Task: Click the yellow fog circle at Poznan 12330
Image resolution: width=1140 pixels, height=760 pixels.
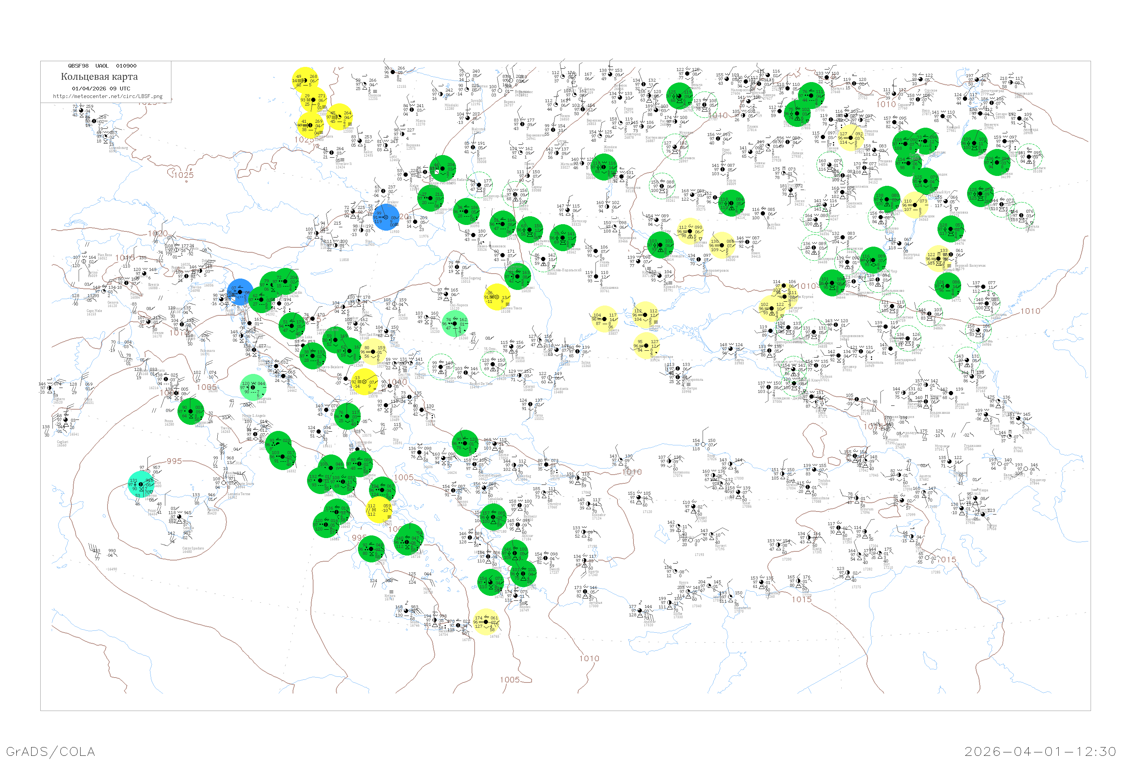Action: (339, 117)
